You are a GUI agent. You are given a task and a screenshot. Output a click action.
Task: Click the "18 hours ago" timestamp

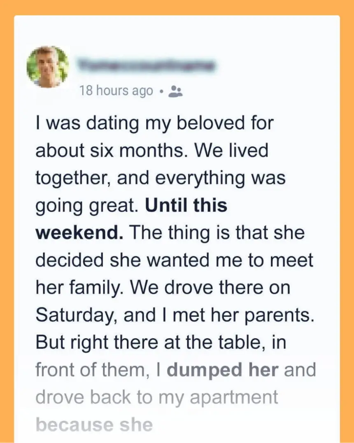tap(116, 91)
